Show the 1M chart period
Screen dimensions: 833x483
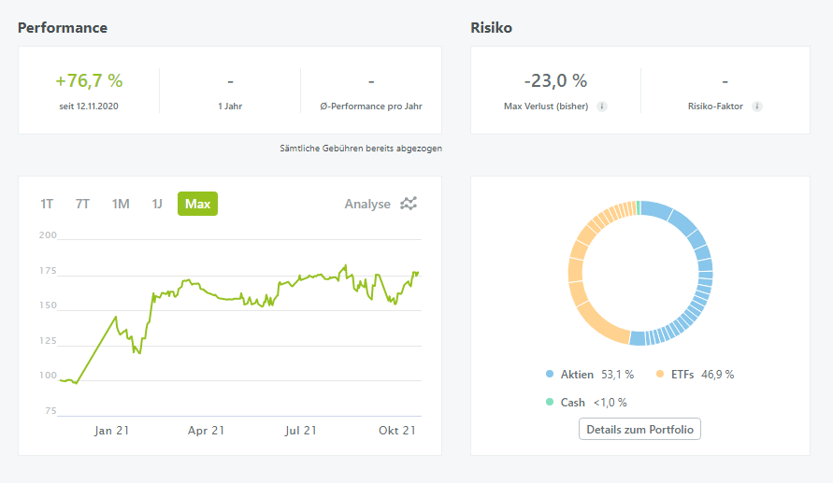pos(121,204)
